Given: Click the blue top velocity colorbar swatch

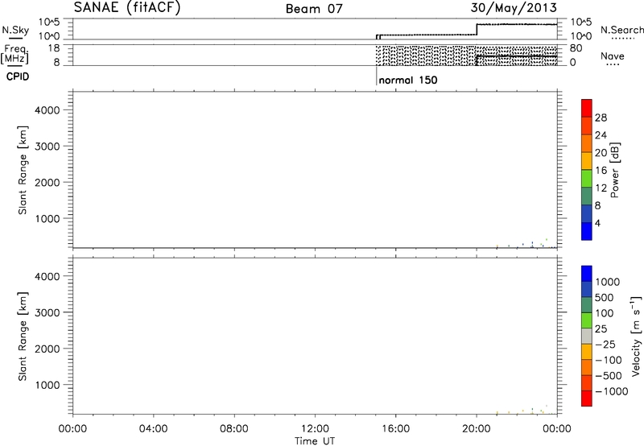Looking at the screenshot, I should pos(587,274).
